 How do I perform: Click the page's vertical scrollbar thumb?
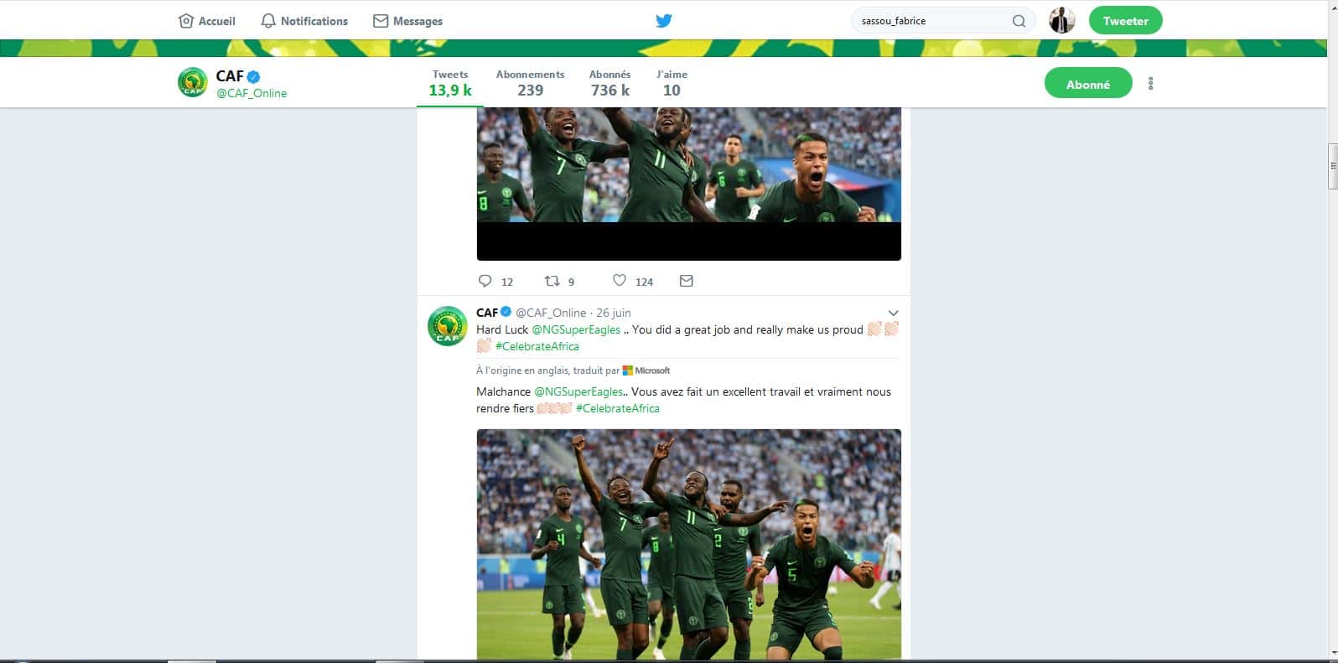(1332, 166)
